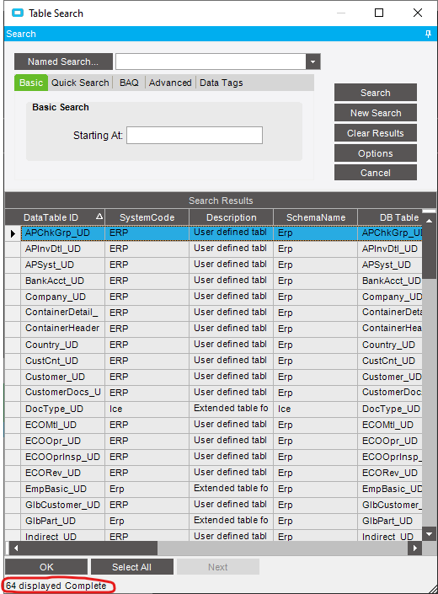Click the OK button
The height and width of the screenshot is (594, 438).
pos(46,567)
